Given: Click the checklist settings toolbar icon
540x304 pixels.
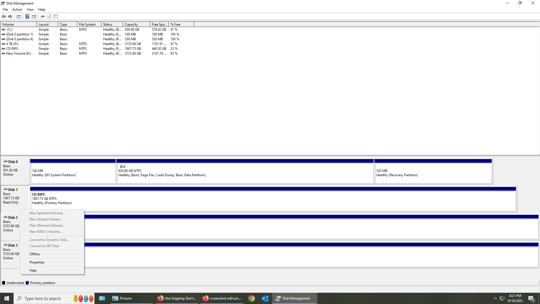Looking at the screenshot, I should (56, 16).
